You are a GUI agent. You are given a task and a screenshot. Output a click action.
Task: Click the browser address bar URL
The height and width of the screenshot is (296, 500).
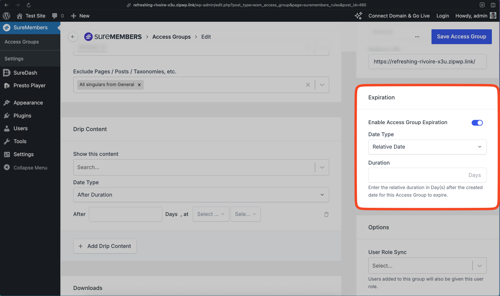250,5
